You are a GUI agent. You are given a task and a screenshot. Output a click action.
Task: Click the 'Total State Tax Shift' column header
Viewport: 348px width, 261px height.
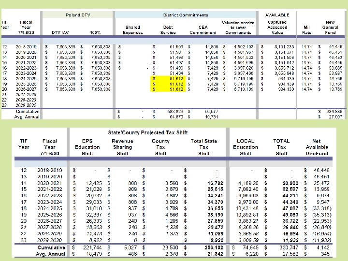[x=204, y=147]
